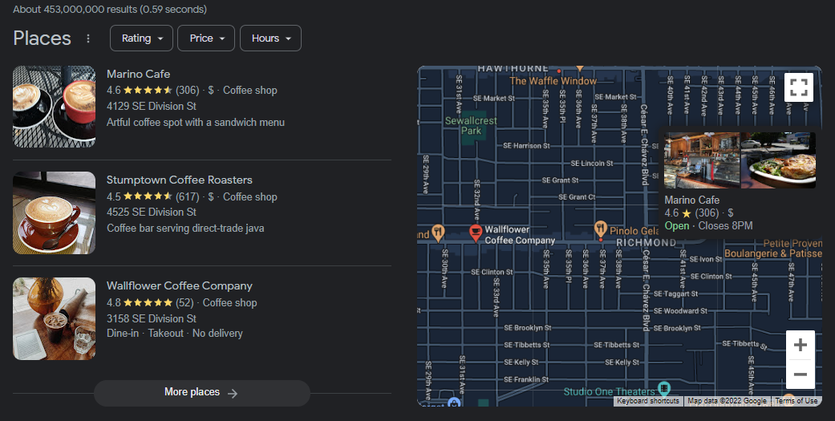
Task: Click the Boulangerie & Patisserie map label
Action: 772,253
